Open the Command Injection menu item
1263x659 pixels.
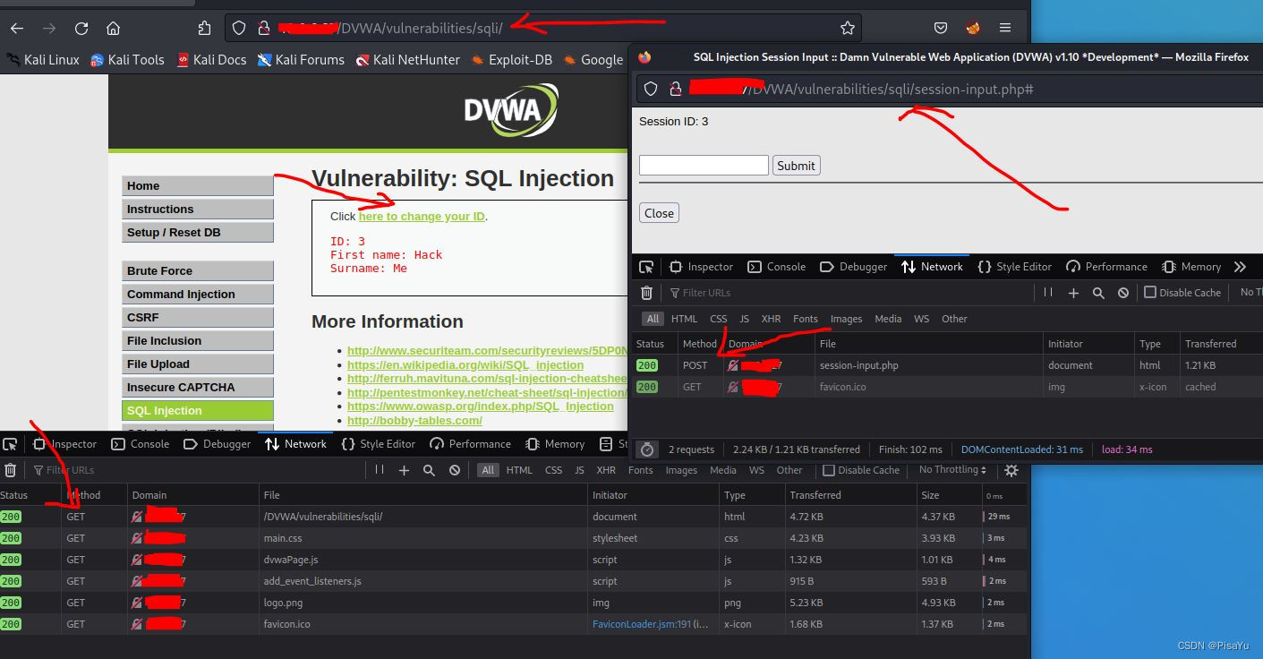click(x=197, y=294)
